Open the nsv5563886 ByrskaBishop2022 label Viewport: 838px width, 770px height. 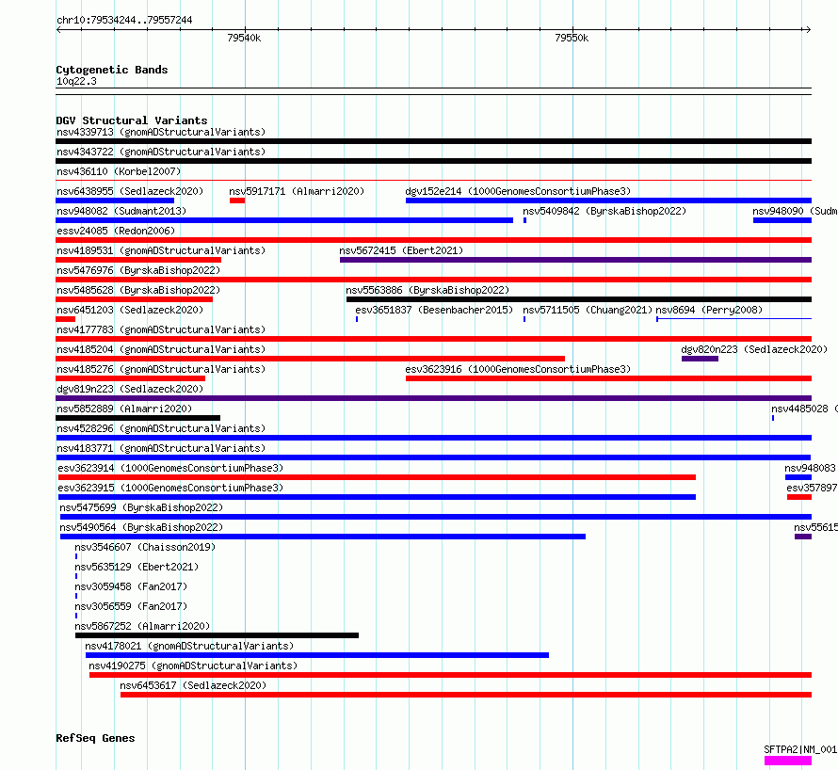click(x=427, y=290)
